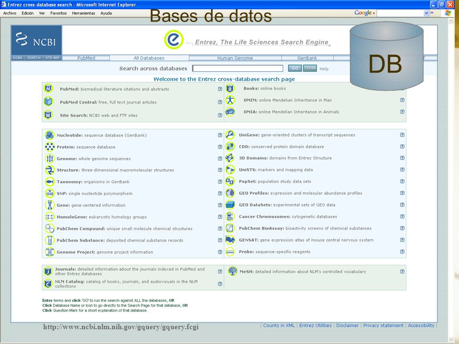Click the NCBI HOME link
This screenshot has width=459, height=344.
pyautogui.click(x=18, y=58)
